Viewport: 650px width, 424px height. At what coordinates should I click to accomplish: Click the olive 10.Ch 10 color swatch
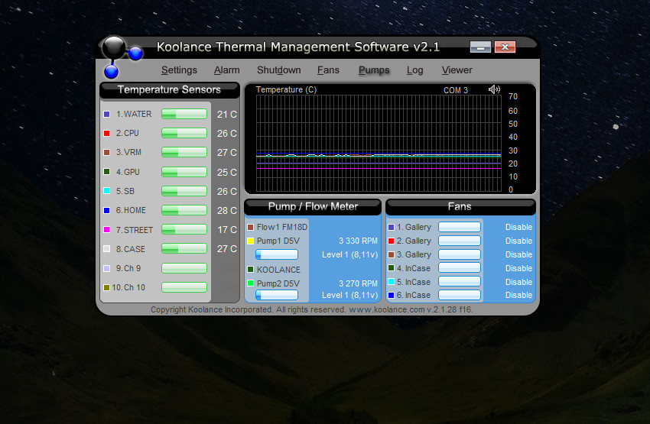tap(106, 287)
